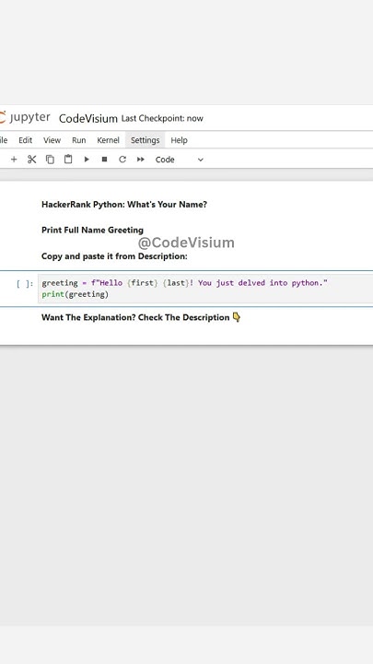Open the Kernel menu

click(x=109, y=140)
